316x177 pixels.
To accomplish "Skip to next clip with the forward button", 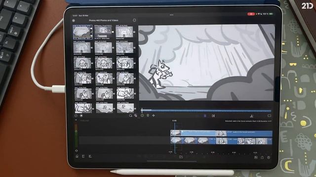I will [213, 116].
